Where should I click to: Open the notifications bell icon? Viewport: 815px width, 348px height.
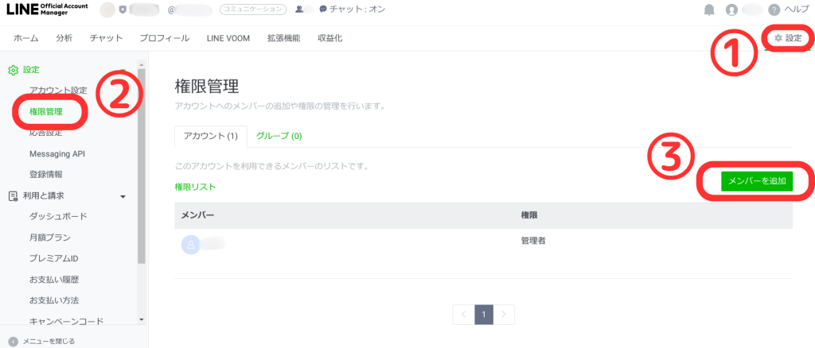pos(709,10)
